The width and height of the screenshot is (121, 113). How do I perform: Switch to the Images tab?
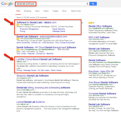55,11
